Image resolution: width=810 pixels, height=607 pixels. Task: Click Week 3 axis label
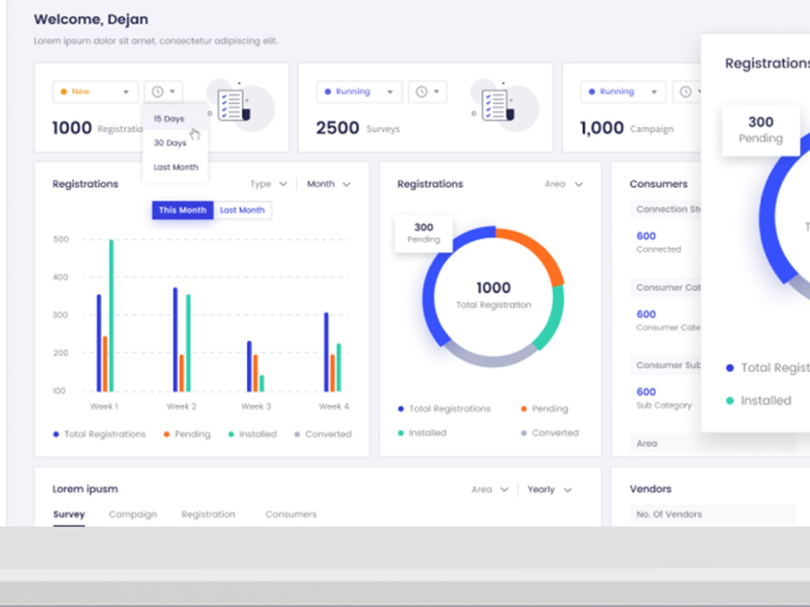[256, 407]
